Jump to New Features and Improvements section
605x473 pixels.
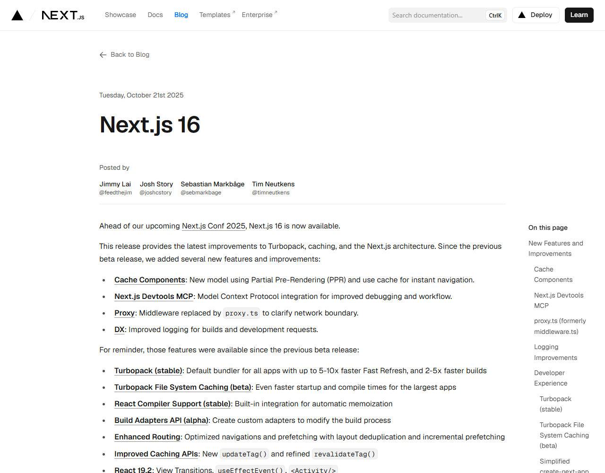pos(556,248)
